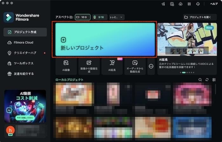Open the AI延長 promo banner image
The image size is (222, 142).
click(x=187, y=39)
